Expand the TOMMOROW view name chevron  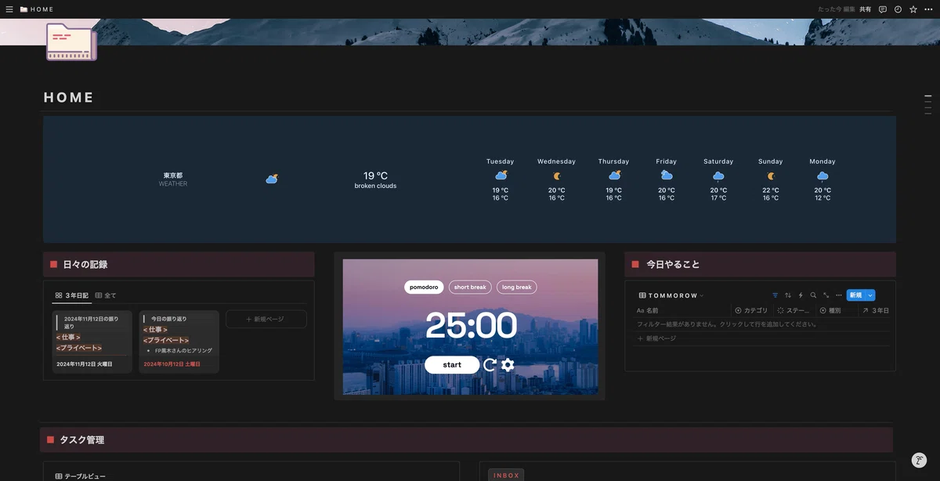(x=702, y=295)
